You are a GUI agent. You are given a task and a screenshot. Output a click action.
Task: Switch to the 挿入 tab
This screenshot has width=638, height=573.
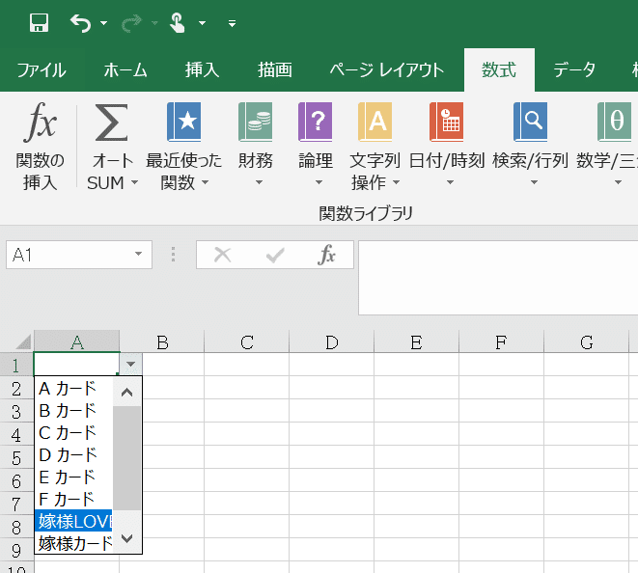point(203,70)
